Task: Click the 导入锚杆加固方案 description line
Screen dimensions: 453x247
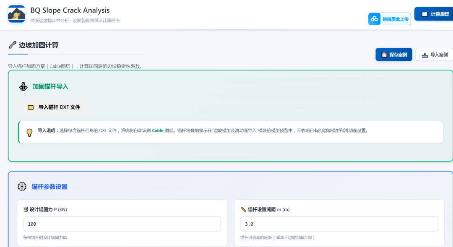Action: click(x=75, y=66)
